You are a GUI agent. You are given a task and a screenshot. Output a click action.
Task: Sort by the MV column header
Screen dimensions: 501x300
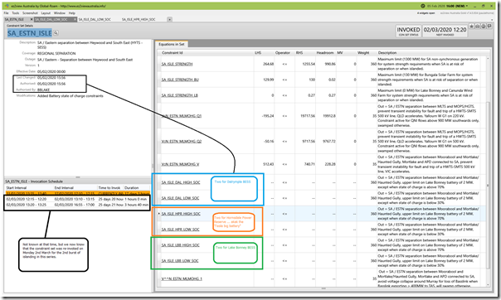pyautogui.click(x=340, y=53)
